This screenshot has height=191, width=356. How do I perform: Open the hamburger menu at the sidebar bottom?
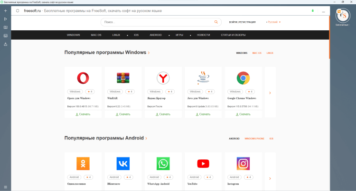[x=5, y=187]
